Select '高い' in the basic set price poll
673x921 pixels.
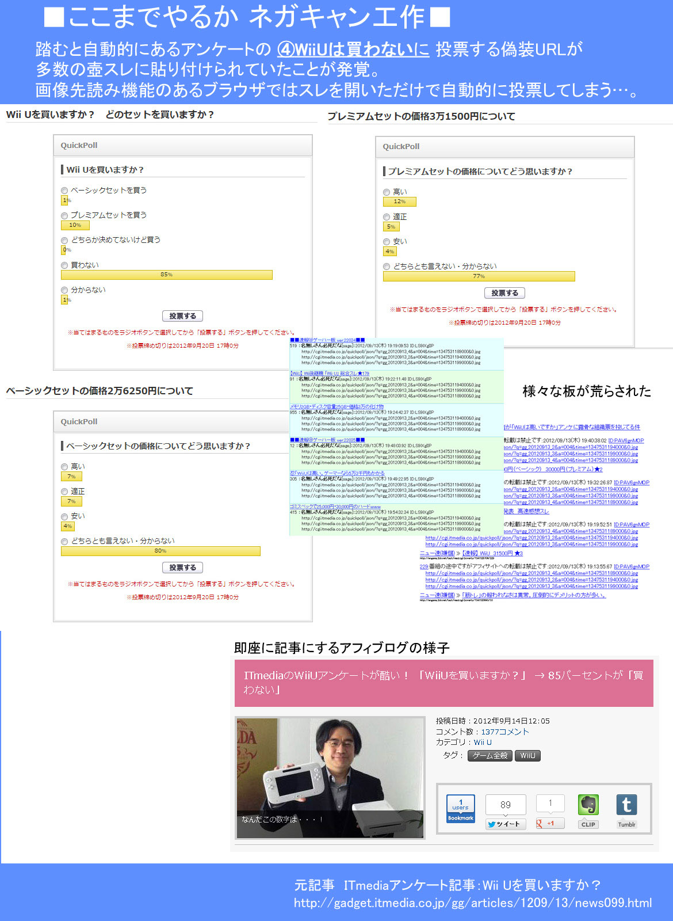(64, 467)
